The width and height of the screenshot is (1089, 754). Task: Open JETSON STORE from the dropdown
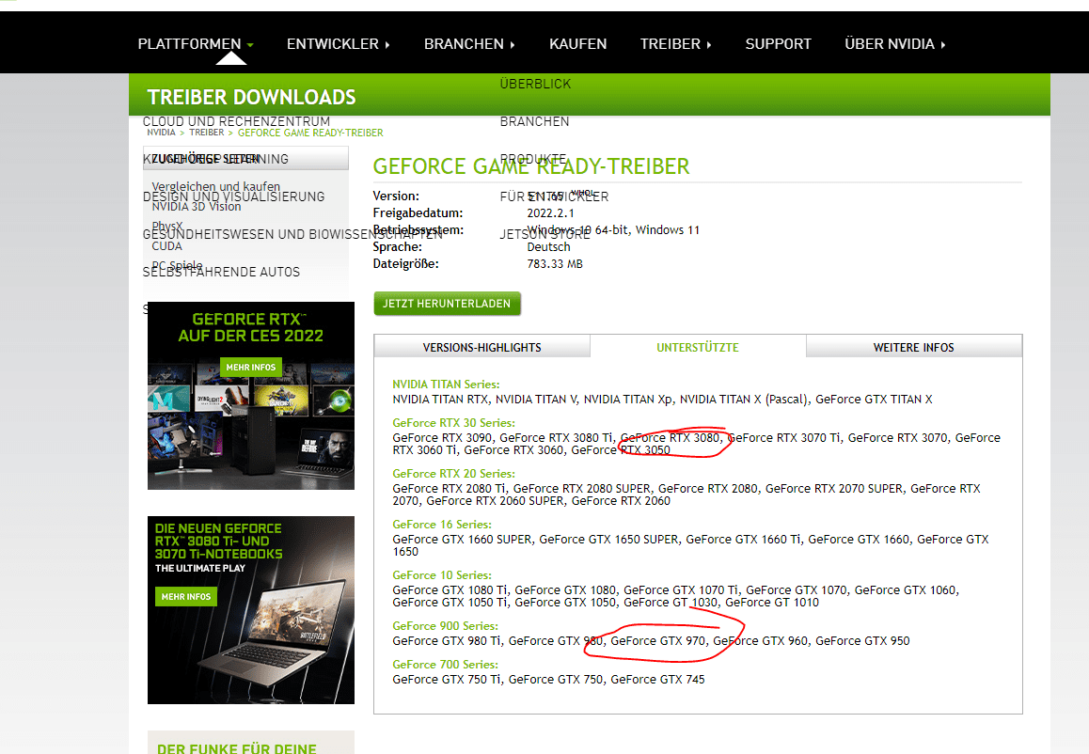pyautogui.click(x=544, y=234)
